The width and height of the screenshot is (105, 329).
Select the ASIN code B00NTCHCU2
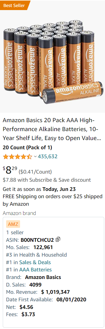37,239
